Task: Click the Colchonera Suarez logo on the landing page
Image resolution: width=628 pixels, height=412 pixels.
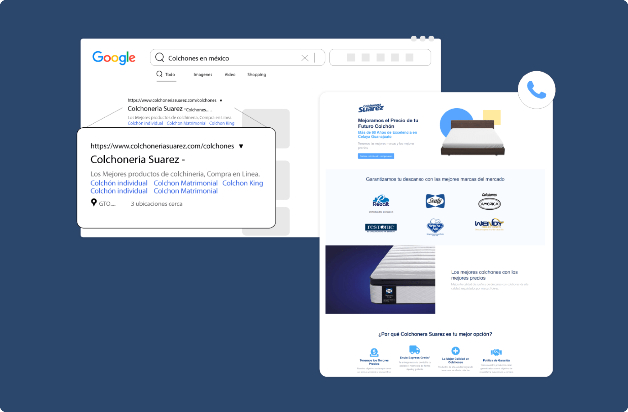Action: coord(371,108)
